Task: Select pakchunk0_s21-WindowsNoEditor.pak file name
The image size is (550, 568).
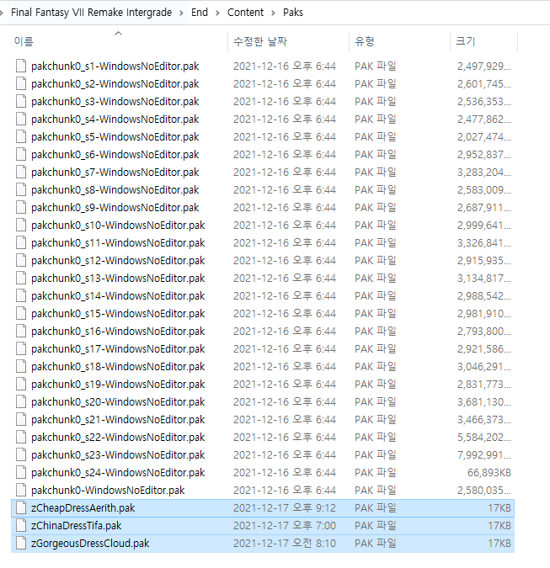Action: tap(118, 420)
